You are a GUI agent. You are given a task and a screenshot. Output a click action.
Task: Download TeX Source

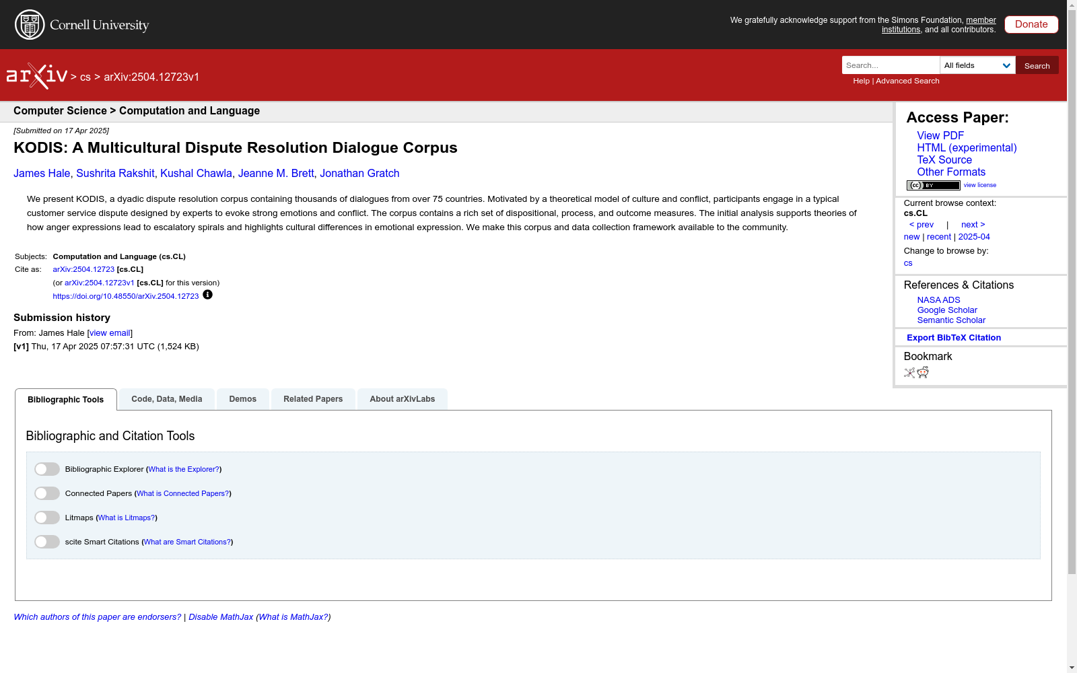(x=944, y=160)
